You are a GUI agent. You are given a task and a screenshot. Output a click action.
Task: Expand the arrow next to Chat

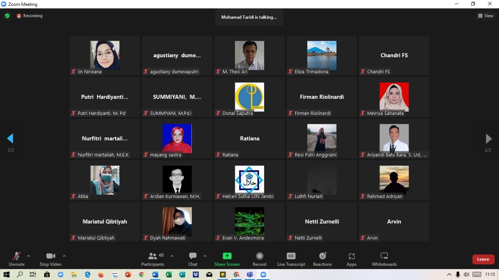[x=205, y=256]
